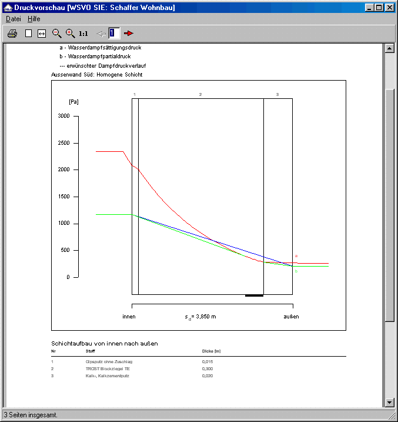The image size is (398, 422).
Task: Open the Datei menu
Action: [x=13, y=19]
